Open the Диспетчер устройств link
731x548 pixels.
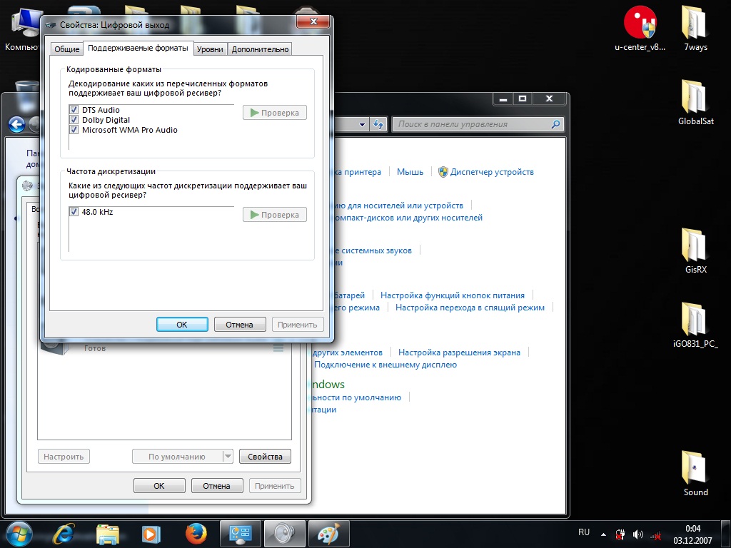coord(492,172)
